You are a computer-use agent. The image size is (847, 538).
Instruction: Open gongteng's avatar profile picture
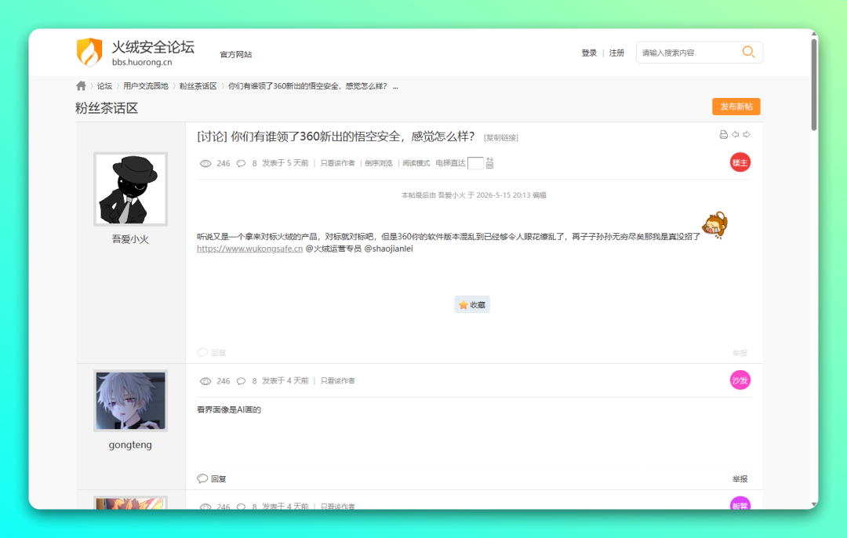[x=131, y=401]
